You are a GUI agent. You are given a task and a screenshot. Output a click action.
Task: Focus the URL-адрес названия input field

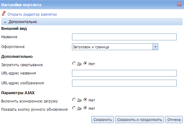point(124,73)
